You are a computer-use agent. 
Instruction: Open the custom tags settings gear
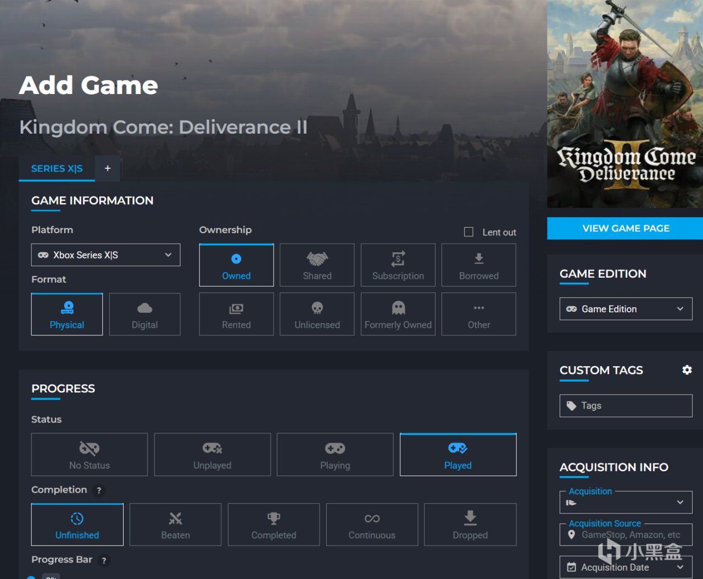[687, 370]
